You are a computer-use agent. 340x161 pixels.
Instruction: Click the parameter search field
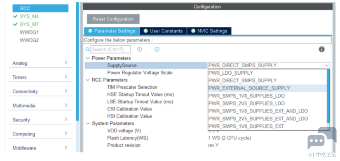tap(110, 49)
